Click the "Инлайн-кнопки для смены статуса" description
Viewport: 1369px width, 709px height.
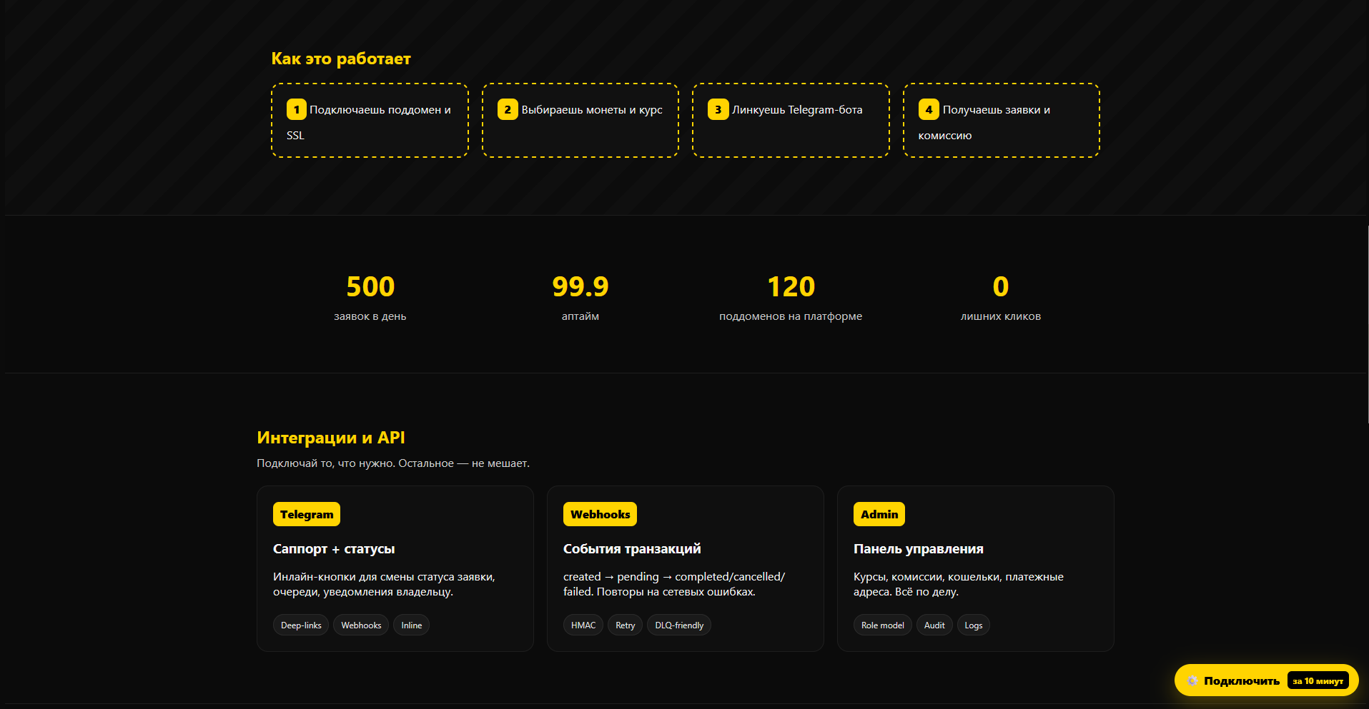[x=384, y=584]
